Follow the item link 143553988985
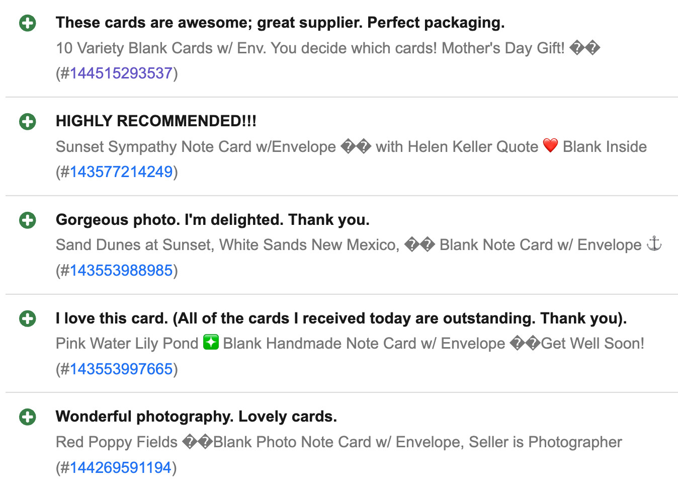Image resolution: width=678 pixels, height=488 pixels. pyautogui.click(x=121, y=271)
